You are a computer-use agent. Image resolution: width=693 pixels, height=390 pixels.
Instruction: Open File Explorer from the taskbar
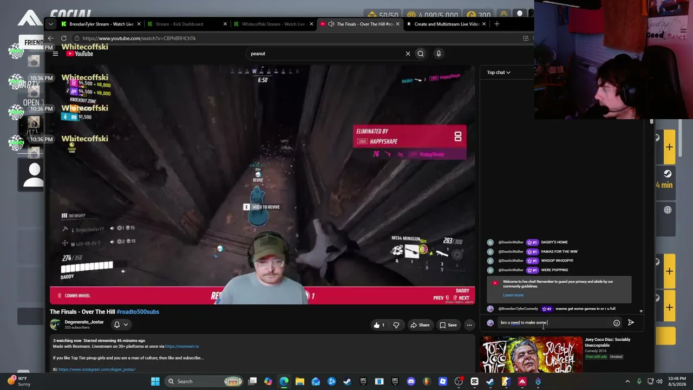click(300, 381)
